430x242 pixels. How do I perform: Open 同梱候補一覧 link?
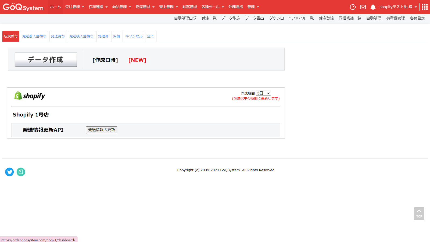pyautogui.click(x=350, y=18)
